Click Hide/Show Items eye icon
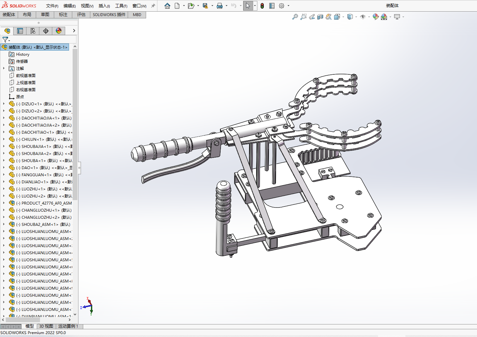Image resolution: width=477 pixels, height=337 pixels. (363, 17)
